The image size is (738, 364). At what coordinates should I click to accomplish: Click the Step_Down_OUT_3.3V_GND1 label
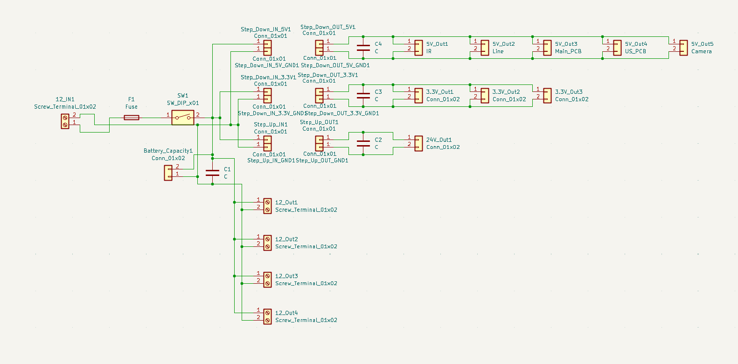click(x=342, y=113)
